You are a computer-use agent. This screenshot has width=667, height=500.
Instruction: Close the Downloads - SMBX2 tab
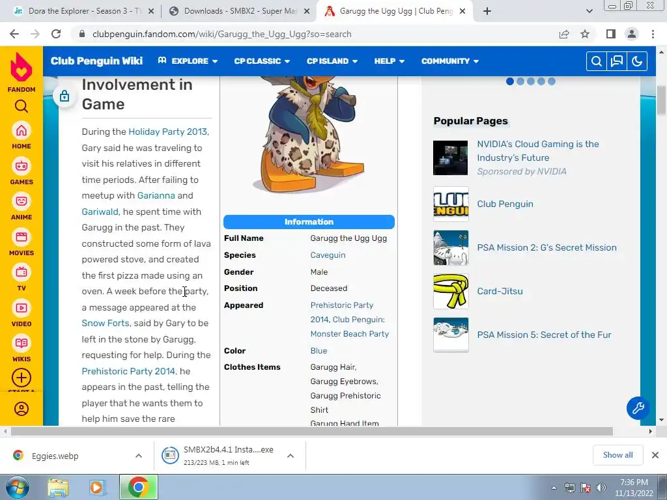tap(306, 12)
